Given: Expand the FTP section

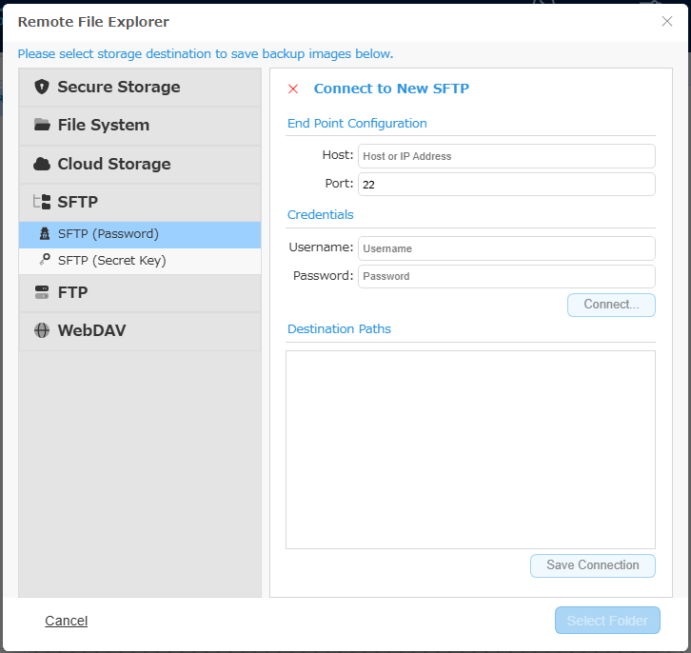Looking at the screenshot, I should pos(140,293).
